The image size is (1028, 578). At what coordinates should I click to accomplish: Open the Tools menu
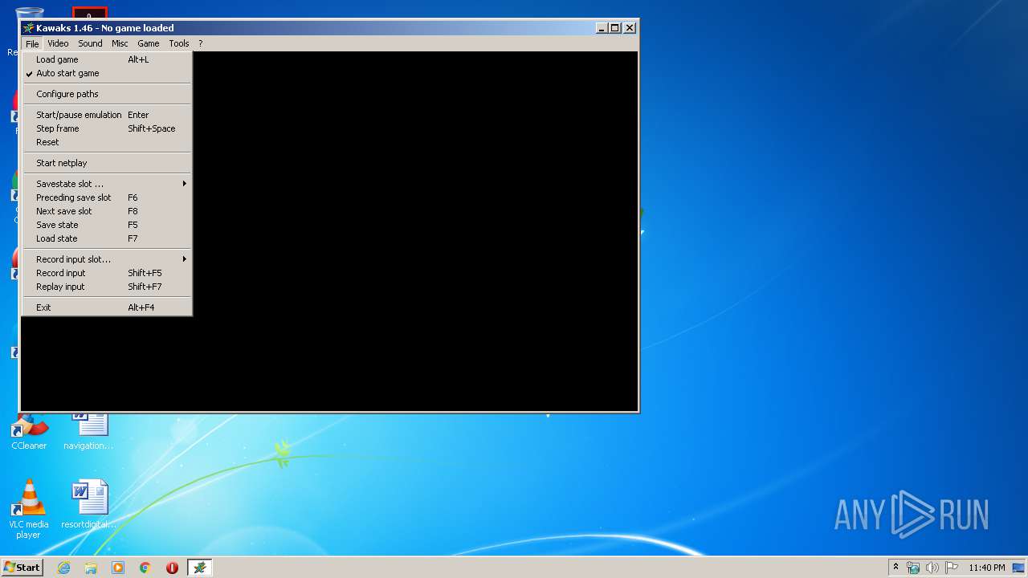click(x=179, y=43)
